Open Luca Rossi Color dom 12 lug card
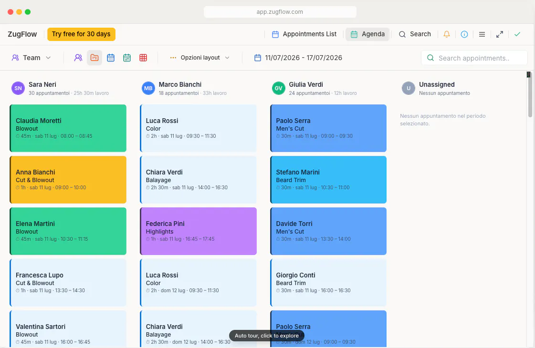 [198, 283]
